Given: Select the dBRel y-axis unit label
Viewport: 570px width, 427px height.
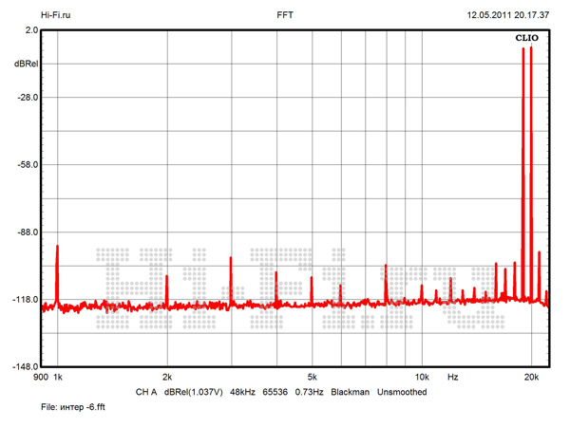Looking at the screenshot, I should tap(26, 64).
